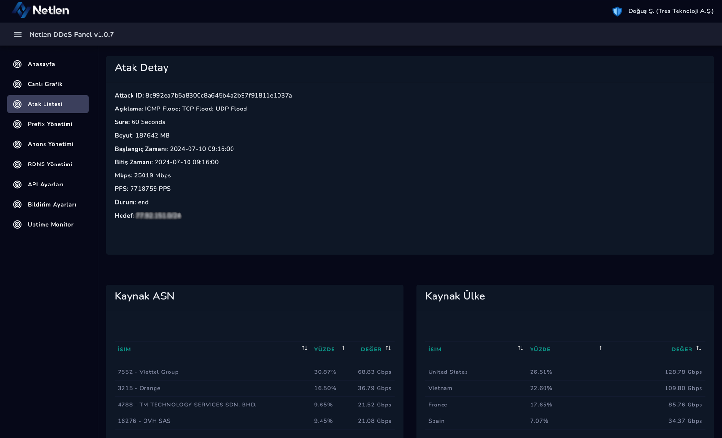Select the France country row
This screenshot has height=438, width=722.
565,405
